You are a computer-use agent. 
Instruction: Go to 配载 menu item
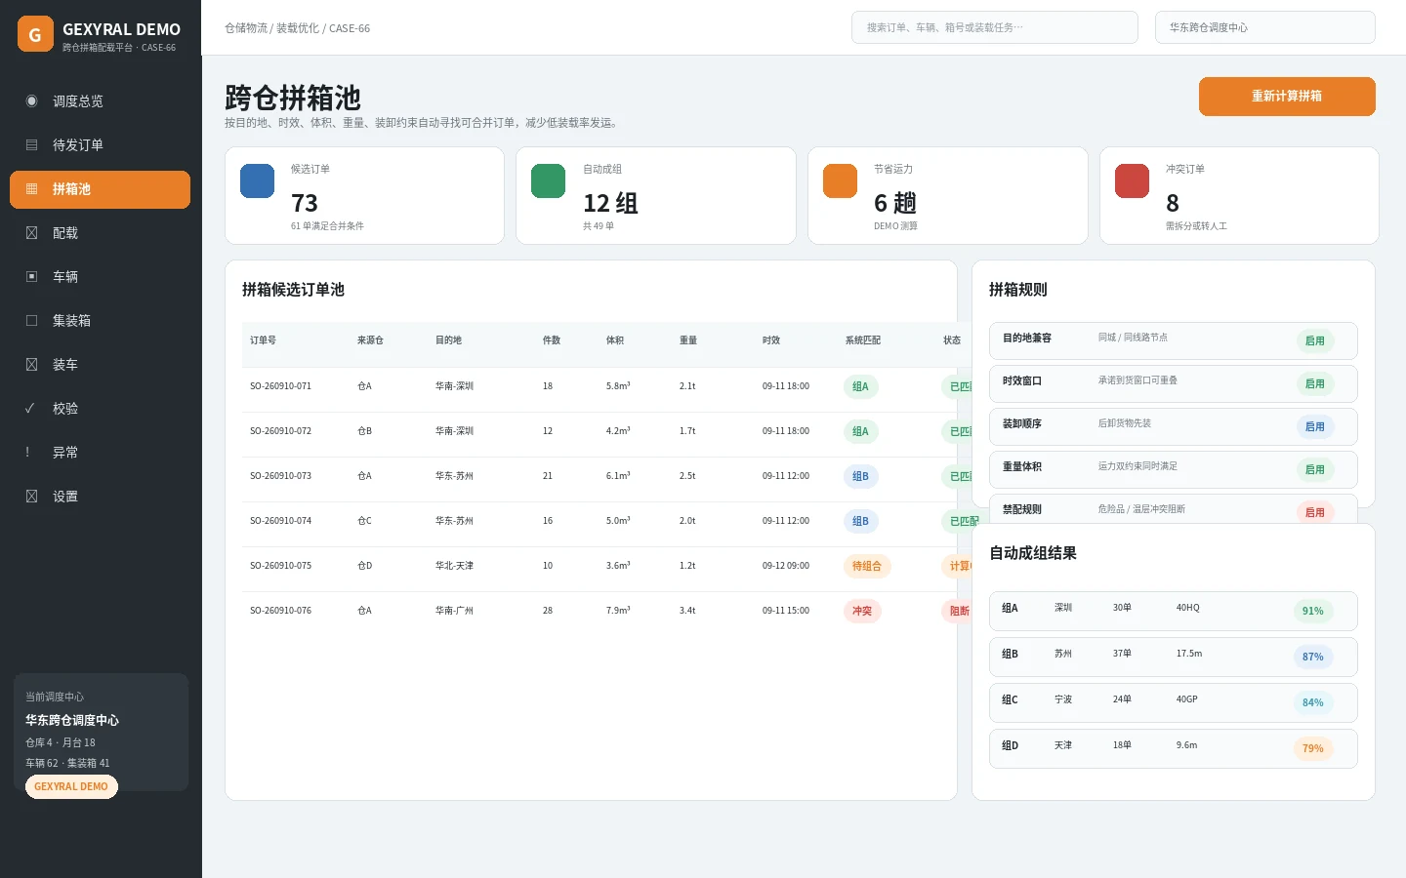(100, 233)
